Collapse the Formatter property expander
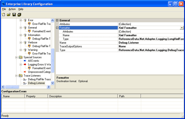 [x=57, y=28]
